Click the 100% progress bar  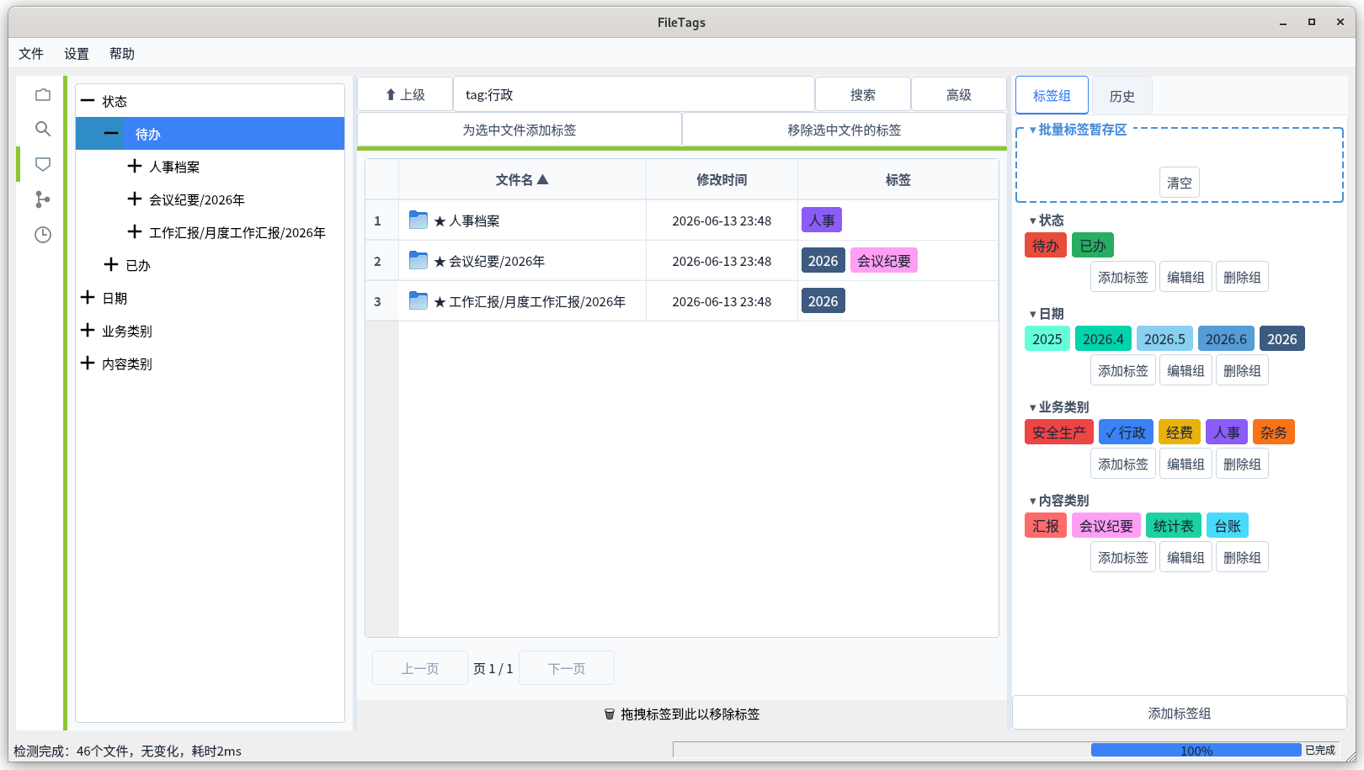tap(1196, 750)
